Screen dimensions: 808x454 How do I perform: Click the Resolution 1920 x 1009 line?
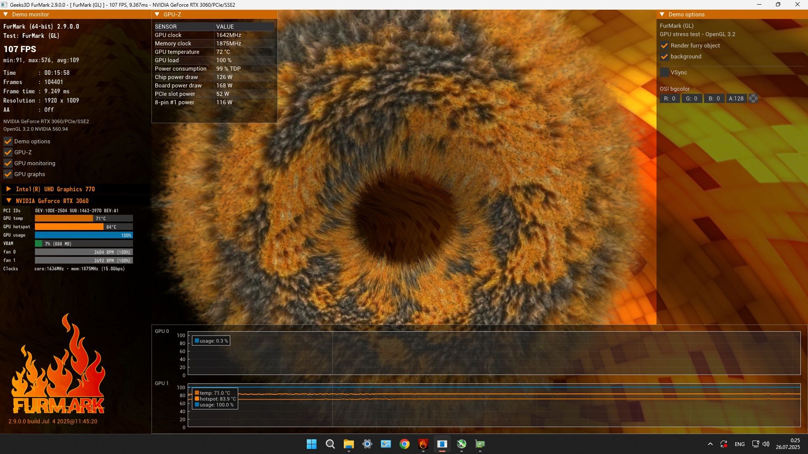click(41, 100)
